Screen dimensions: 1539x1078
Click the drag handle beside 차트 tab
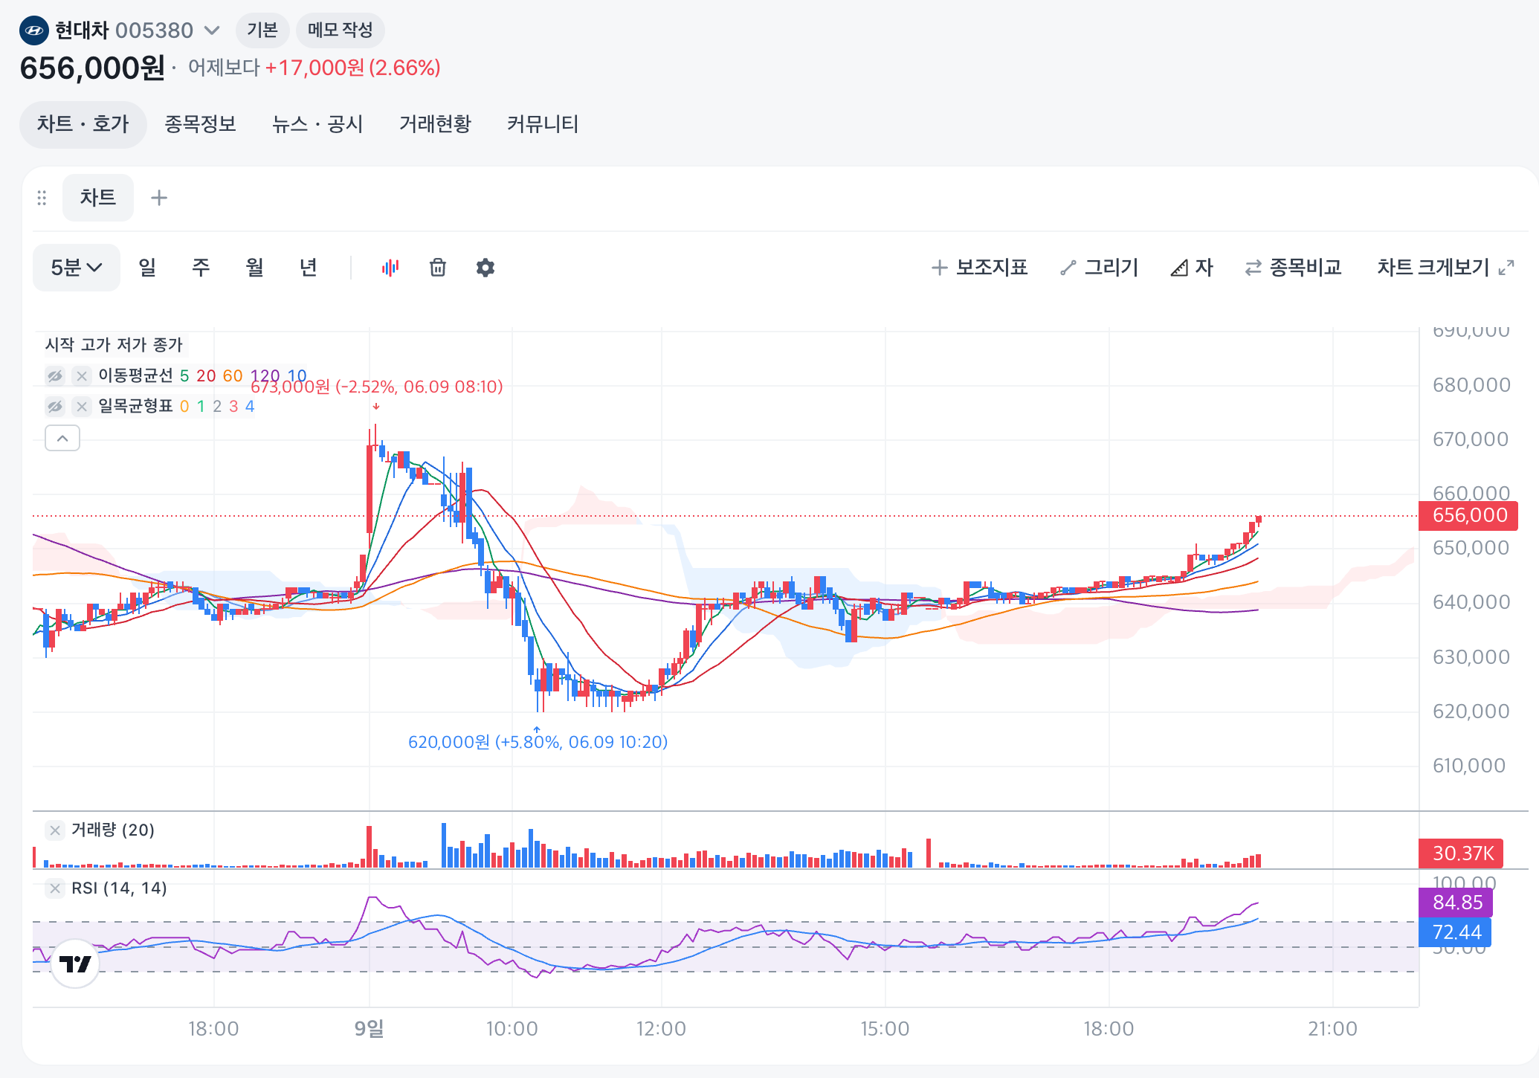(42, 198)
